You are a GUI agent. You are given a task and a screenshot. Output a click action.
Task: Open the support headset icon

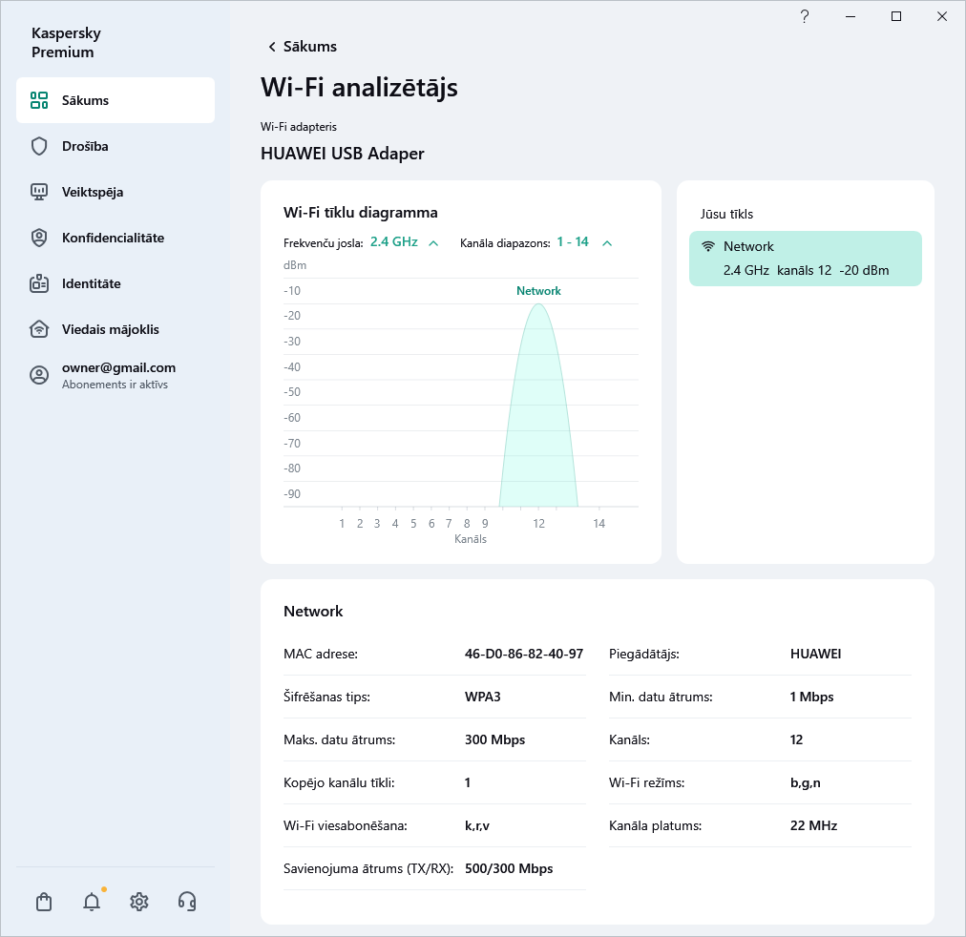click(187, 902)
